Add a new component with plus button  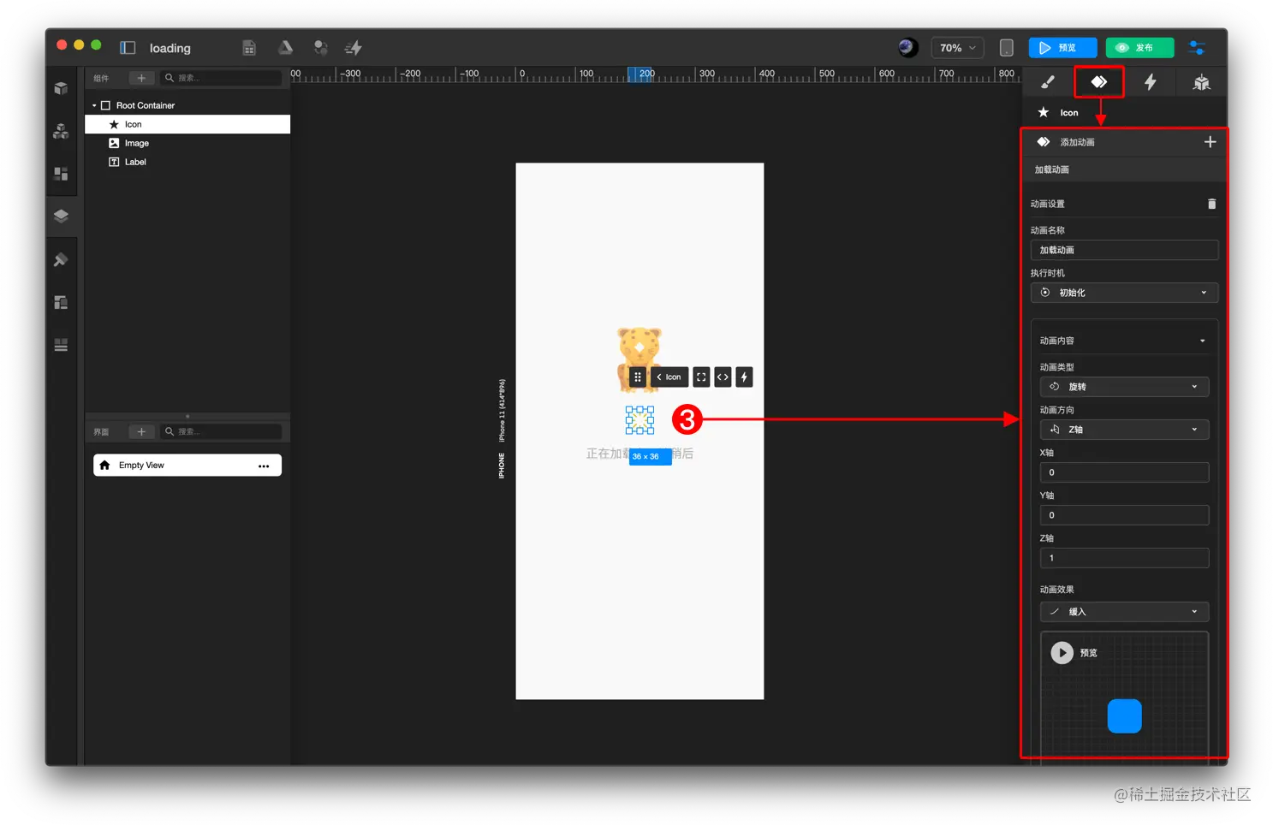coord(141,78)
